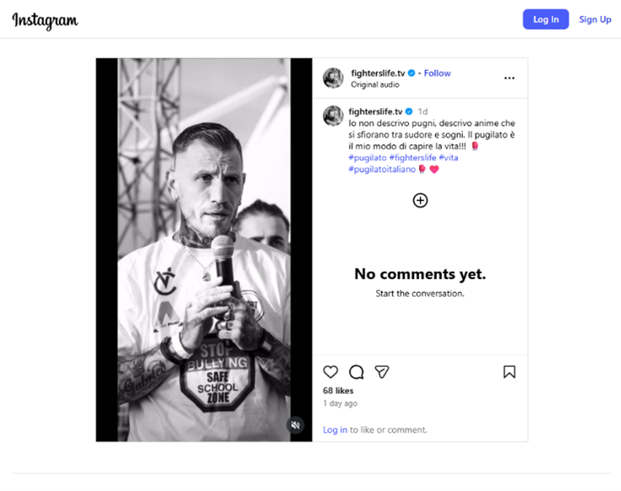Image resolution: width=621 pixels, height=491 pixels.
Task: Unmute the video with the speaker icon
Action: tap(295, 425)
